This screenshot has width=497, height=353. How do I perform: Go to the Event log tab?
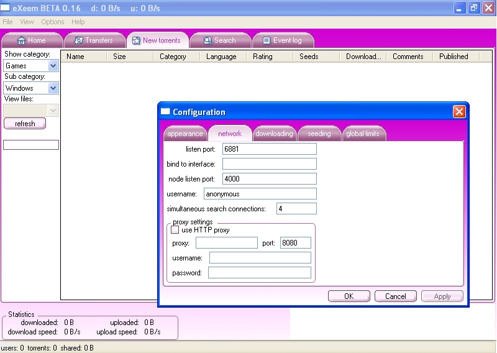point(283,40)
